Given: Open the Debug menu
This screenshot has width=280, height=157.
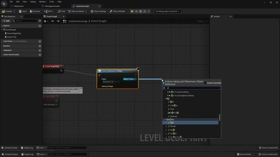Looking at the screenshot, I should [33, 2].
